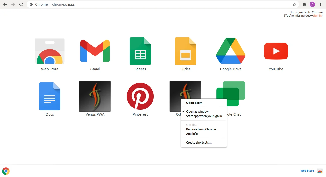The image size is (326, 177).
Task: Click the forward navigation arrow
Action: [13, 4]
